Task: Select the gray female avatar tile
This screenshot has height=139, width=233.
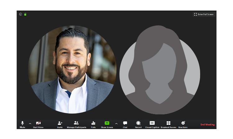Action: point(160,69)
